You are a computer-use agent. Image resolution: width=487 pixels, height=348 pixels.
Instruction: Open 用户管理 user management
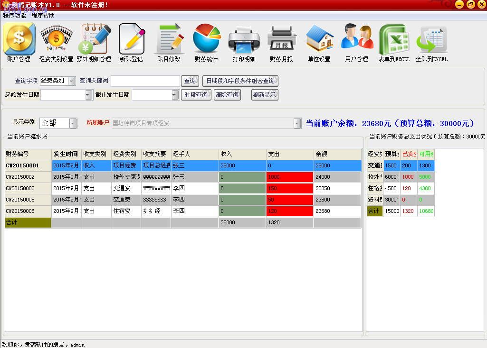point(356,43)
